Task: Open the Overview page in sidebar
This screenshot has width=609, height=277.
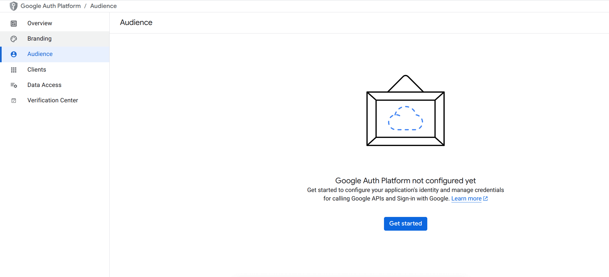Action: point(55,23)
